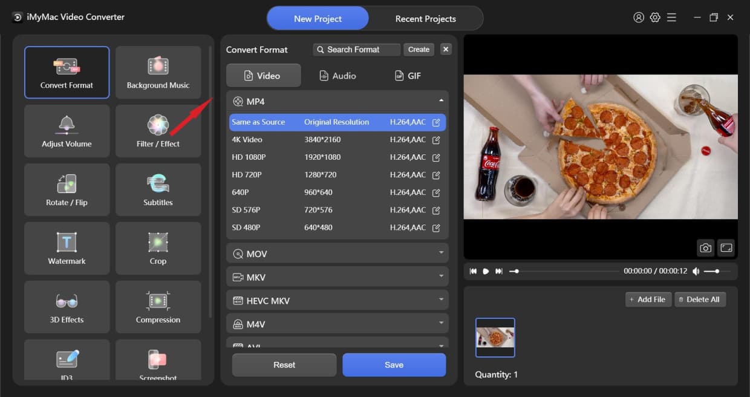Select the Same as Source row
The width and height of the screenshot is (750, 397).
click(x=337, y=122)
